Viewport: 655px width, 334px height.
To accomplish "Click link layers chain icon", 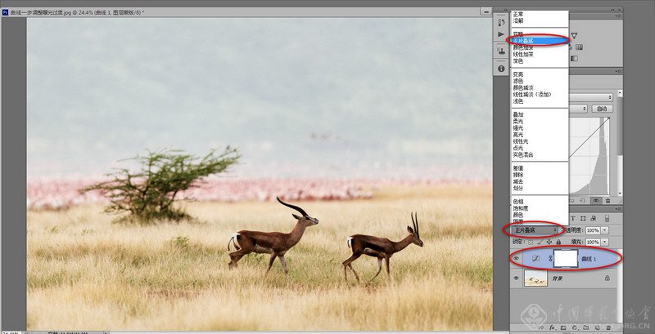I will coord(540,327).
